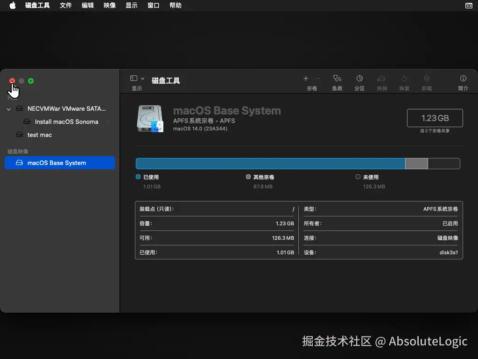Open the 磁盘工具 application menu
The height and width of the screenshot is (359, 478).
point(37,5)
